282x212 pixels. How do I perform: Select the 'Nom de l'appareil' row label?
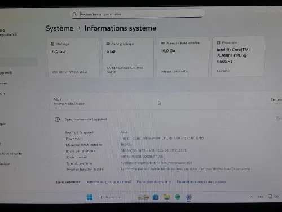click(80, 132)
